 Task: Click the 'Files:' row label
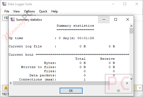pos(50,71)
